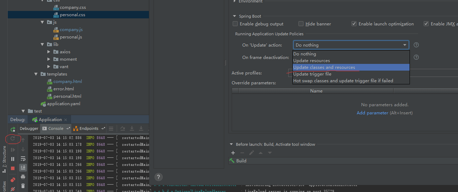This screenshot has height=192, width=458.
Task: Click the print console output icon
Action: click(x=23, y=176)
